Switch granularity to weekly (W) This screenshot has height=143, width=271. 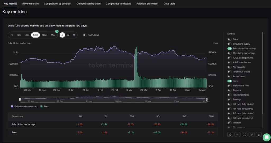(68, 35)
